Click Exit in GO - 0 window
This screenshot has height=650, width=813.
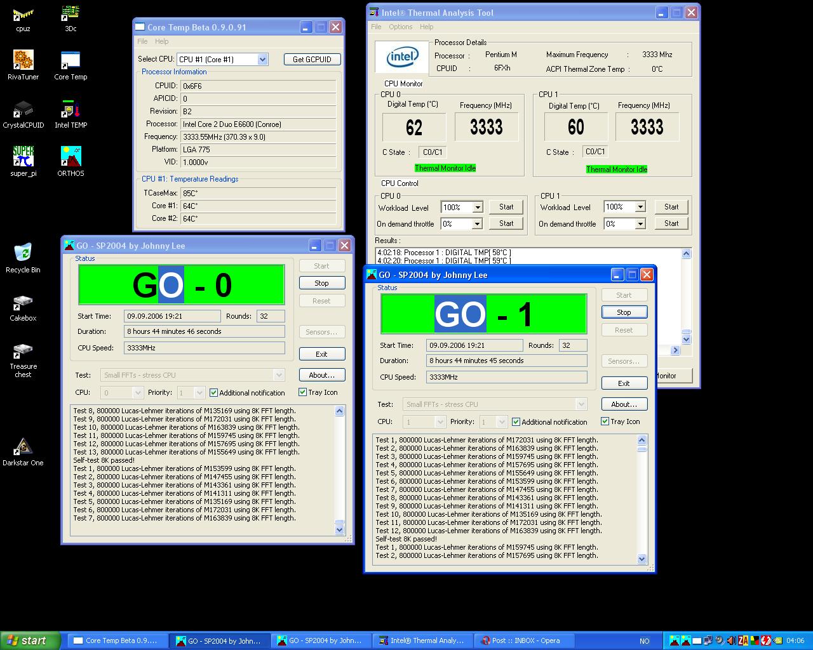tap(321, 354)
